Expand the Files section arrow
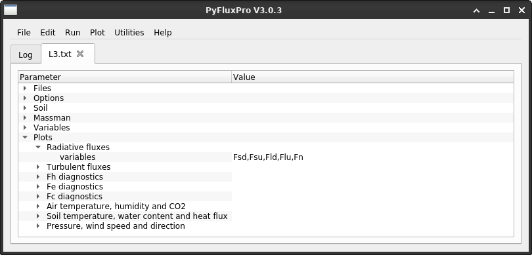532x255 pixels. 25,88
